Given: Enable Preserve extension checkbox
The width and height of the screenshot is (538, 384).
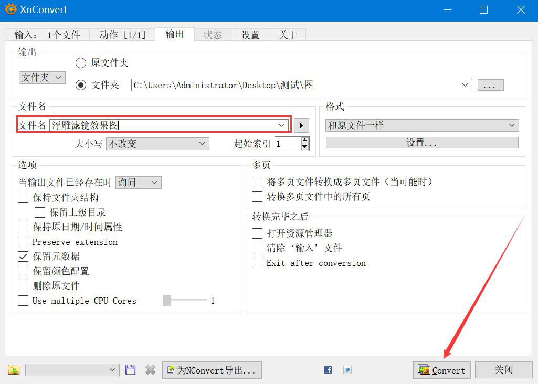Looking at the screenshot, I should [23, 242].
